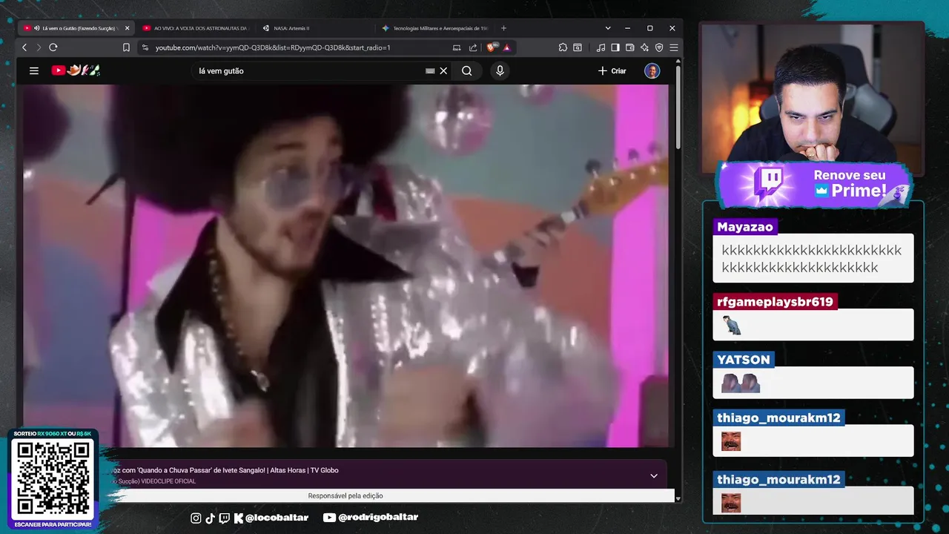Share this page via the address bar share icon
949x534 pixels.
pos(473,47)
